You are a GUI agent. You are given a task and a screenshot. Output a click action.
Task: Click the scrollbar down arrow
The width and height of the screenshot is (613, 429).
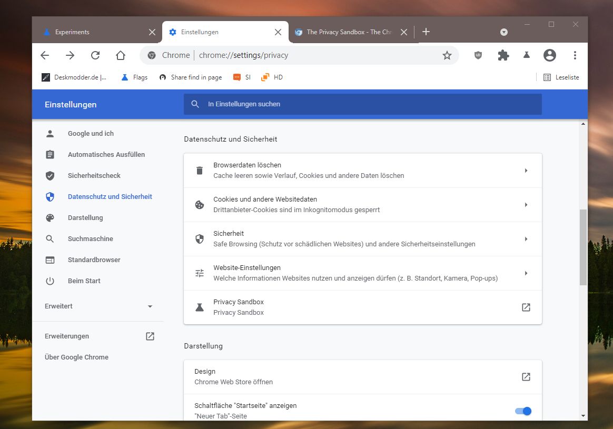coord(584,416)
